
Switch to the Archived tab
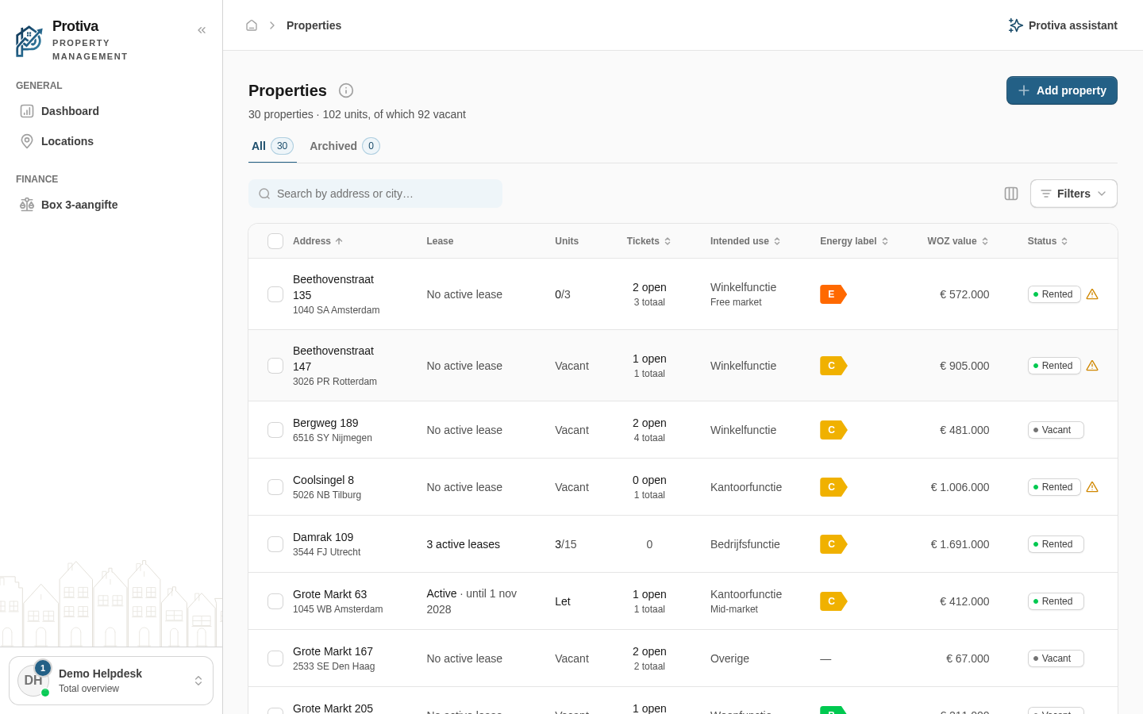[344, 146]
